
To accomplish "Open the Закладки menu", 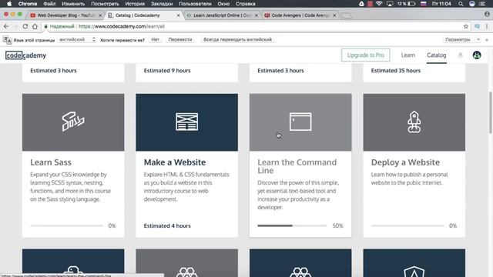I will click(162, 4).
